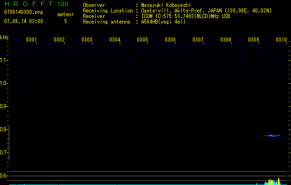
Task: Click the kHz axis unit label
Action: click(4, 37)
